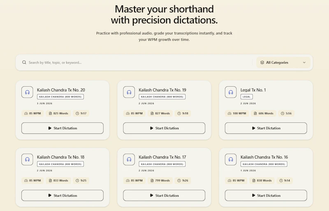The image size is (329, 211).
Task: Click headphones icon on Kailash Chandra Tx No. 19
Action: (129, 92)
